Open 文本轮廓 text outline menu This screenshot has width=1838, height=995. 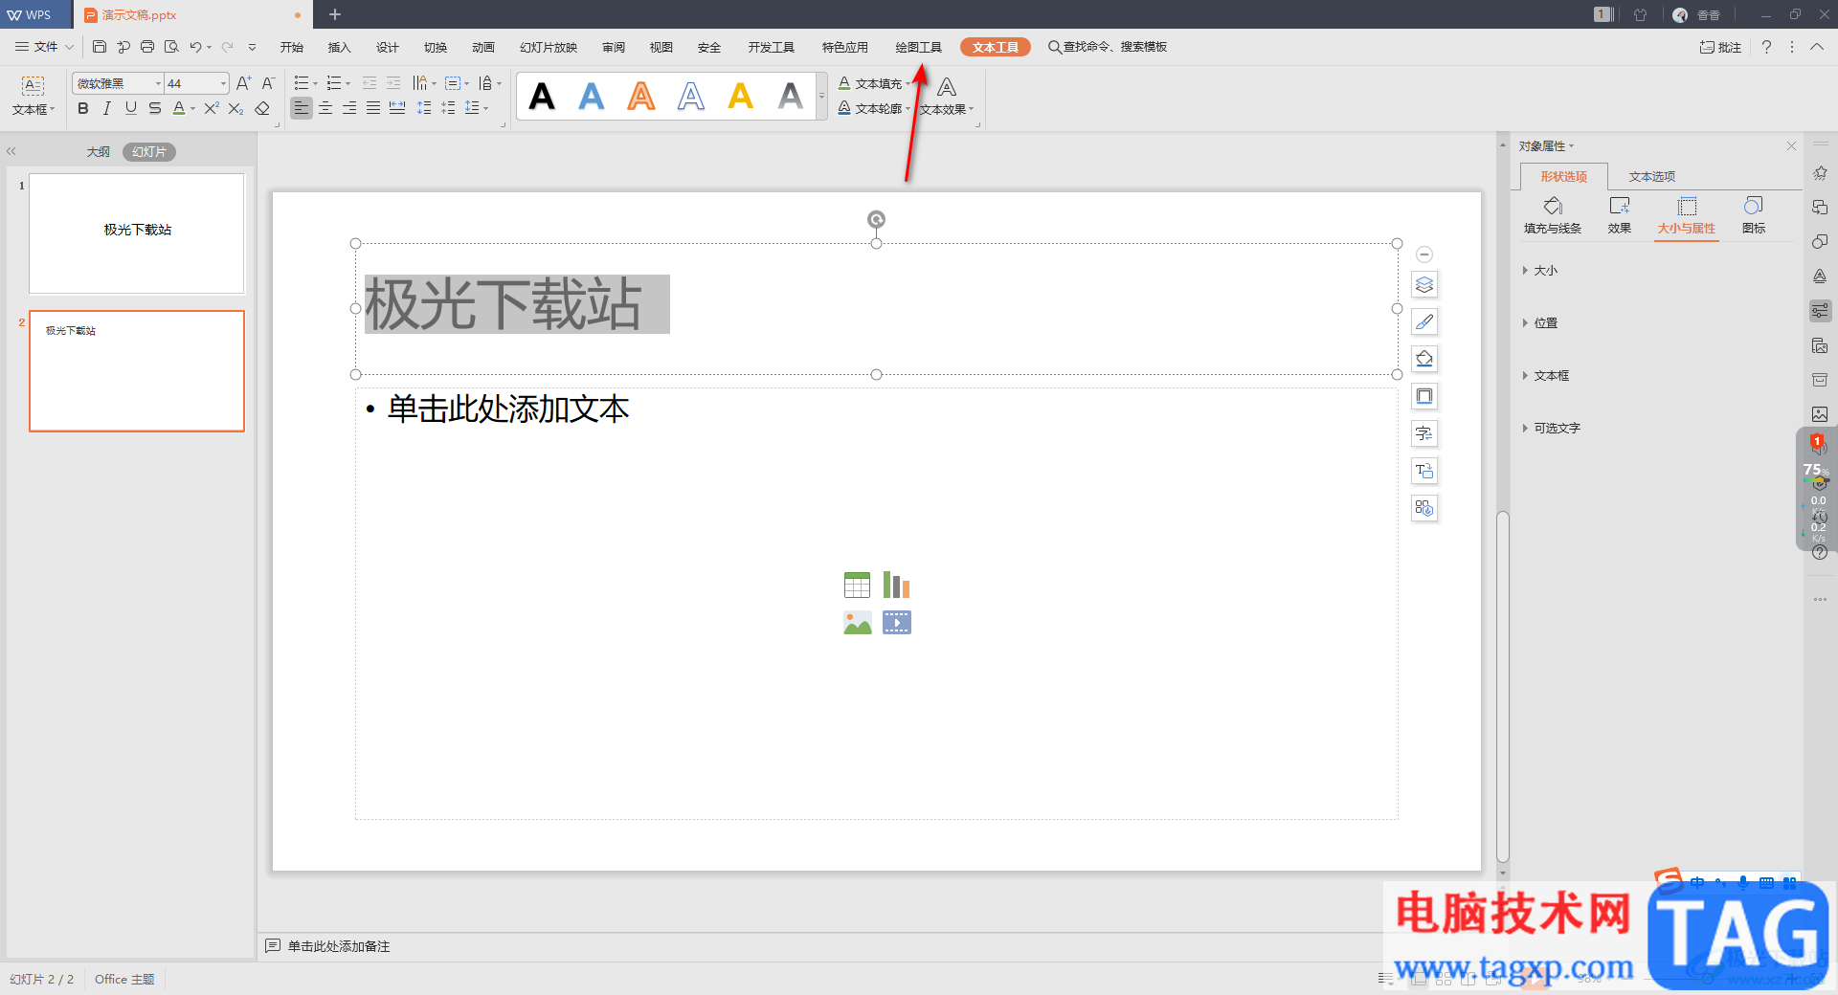click(874, 108)
